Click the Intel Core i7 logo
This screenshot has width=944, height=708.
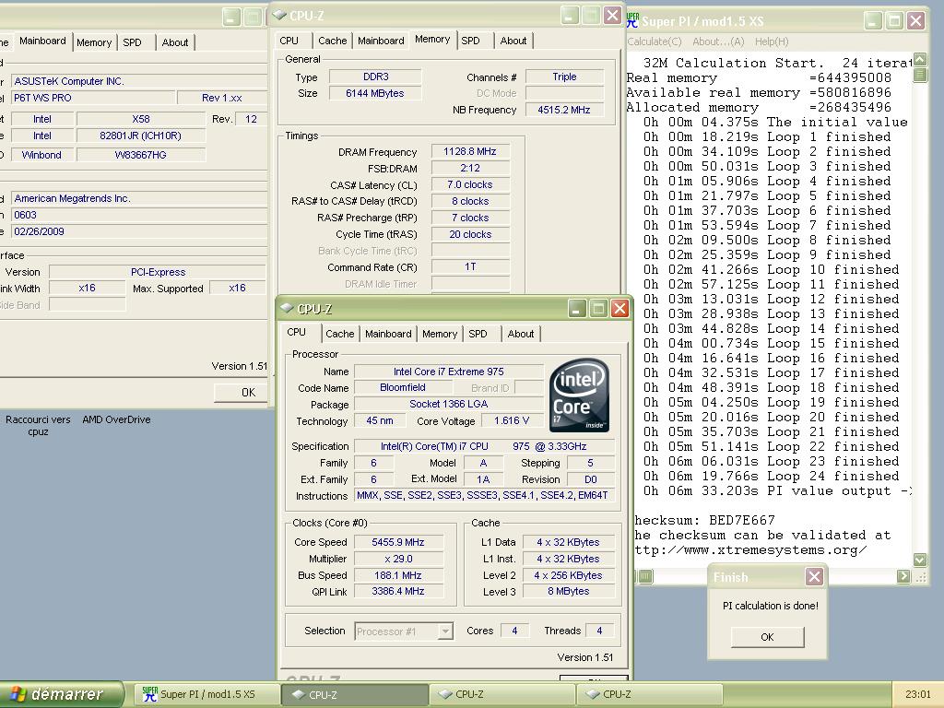tap(579, 395)
